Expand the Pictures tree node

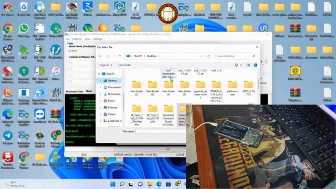[100, 108]
